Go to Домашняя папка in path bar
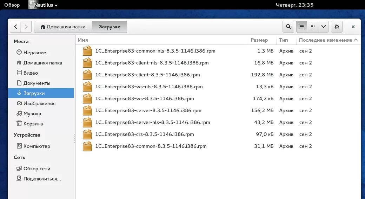 [63, 27]
